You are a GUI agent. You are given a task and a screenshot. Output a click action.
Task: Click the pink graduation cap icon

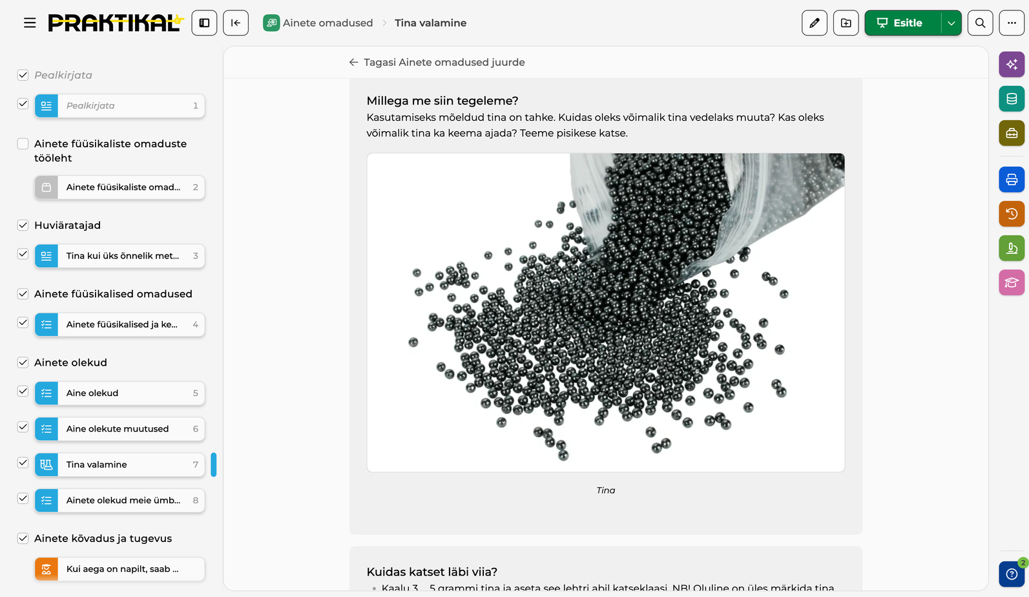pos(1012,282)
